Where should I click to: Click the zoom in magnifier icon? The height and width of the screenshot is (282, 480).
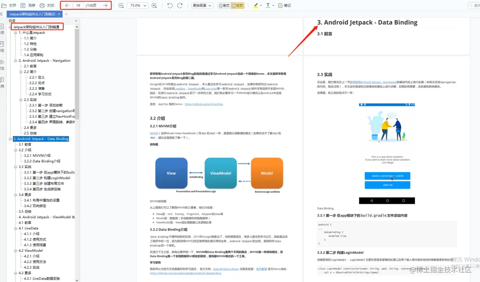154,5
